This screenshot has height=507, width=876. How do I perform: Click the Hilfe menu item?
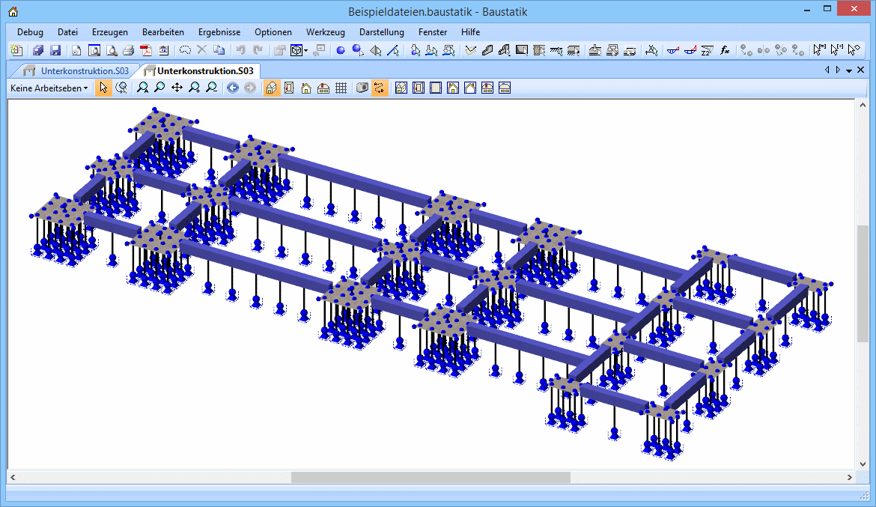pos(470,32)
